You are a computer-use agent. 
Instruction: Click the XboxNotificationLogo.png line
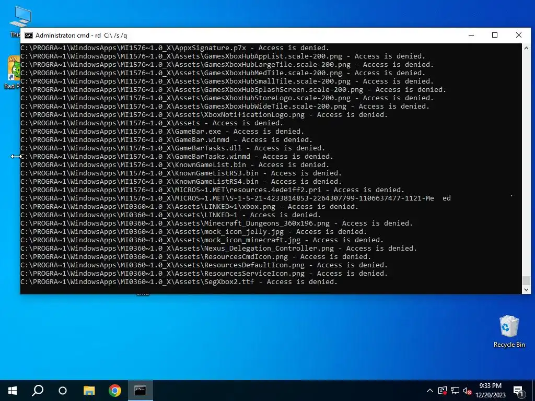tap(204, 114)
